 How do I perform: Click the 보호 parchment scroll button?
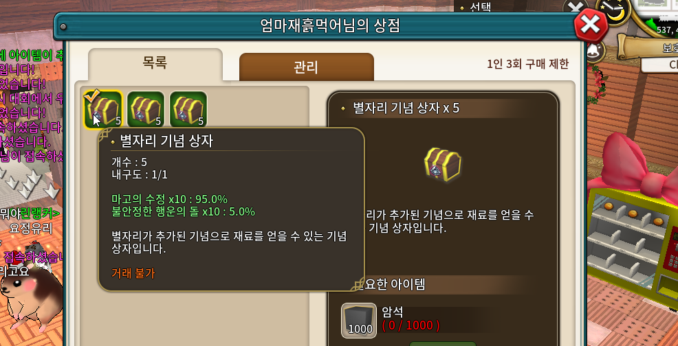pyautogui.click(x=648, y=47)
